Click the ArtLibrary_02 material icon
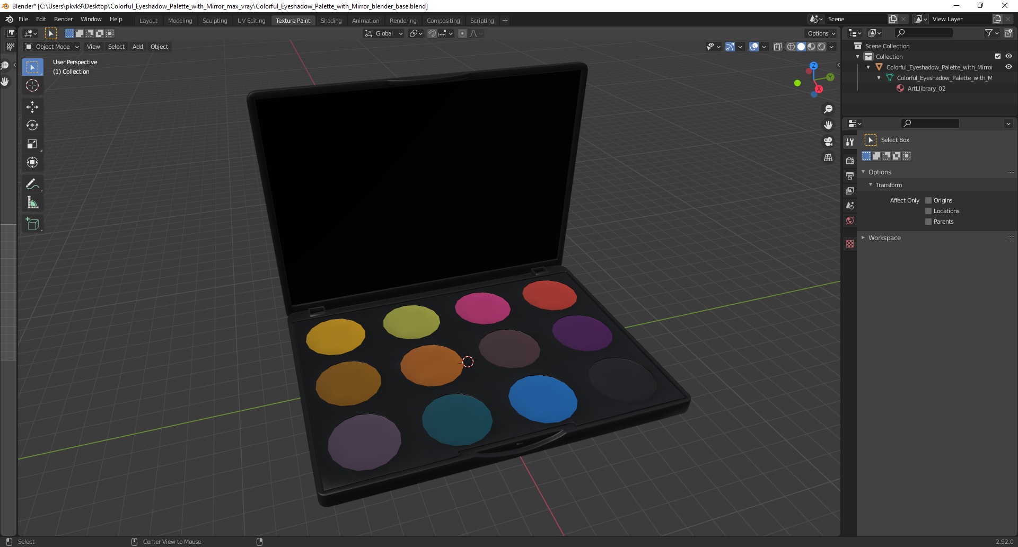Viewport: 1018px width, 547px height. coord(900,89)
